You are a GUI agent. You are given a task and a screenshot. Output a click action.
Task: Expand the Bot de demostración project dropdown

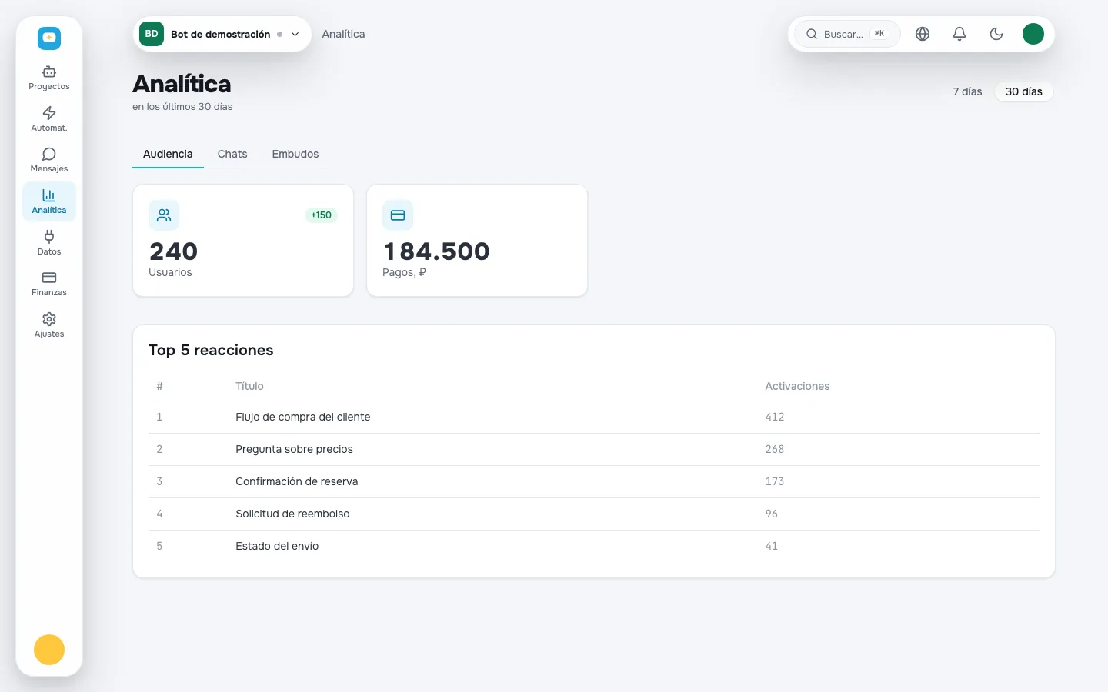[x=222, y=34]
